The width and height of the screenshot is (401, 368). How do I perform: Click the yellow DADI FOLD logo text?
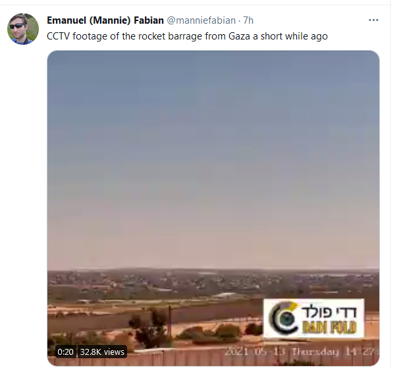click(329, 327)
